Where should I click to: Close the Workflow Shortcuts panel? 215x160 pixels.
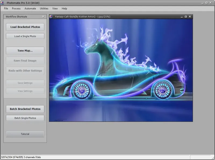pyautogui.click(x=44, y=17)
